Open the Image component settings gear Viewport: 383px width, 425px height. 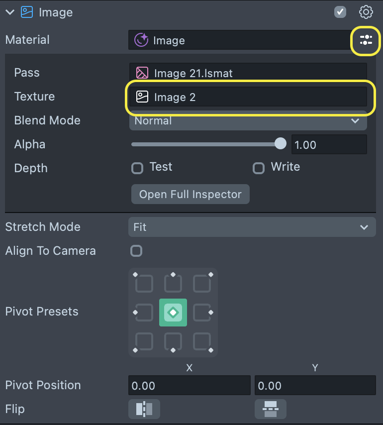point(366,12)
